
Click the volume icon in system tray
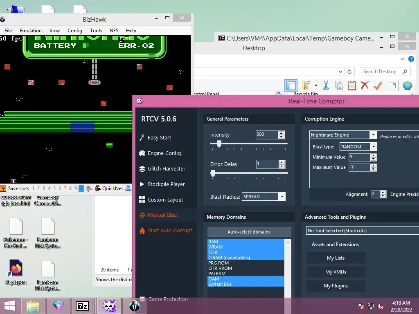coord(381,306)
